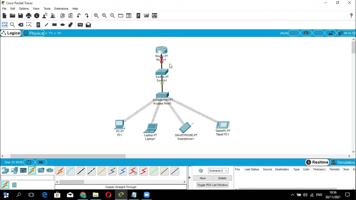Paste with the clipboard toolbar icon
The width and height of the screenshot is (356, 200).
71,16
